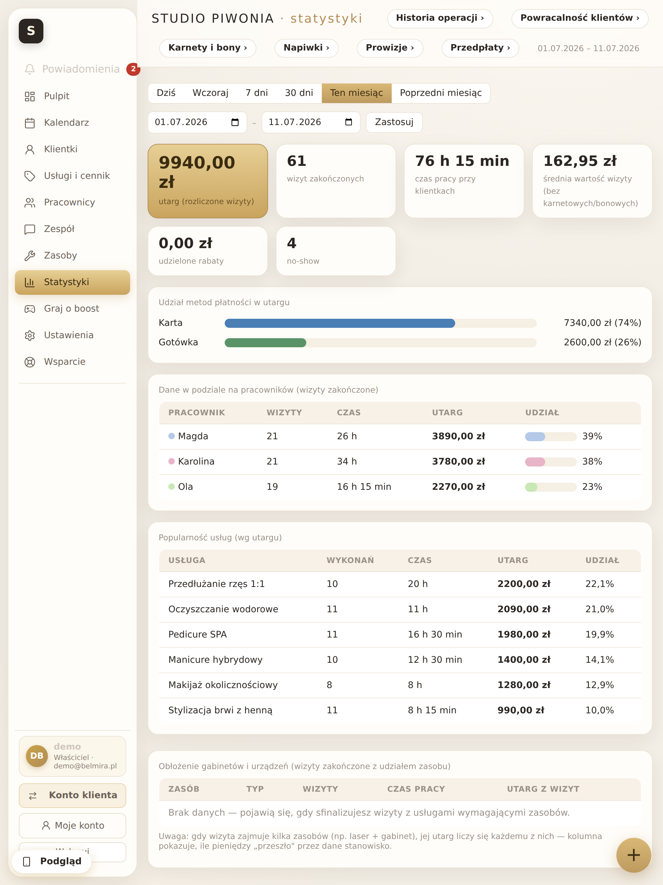Click the 76 h 15 min work time card
The height and width of the screenshot is (885, 663).
click(464, 181)
